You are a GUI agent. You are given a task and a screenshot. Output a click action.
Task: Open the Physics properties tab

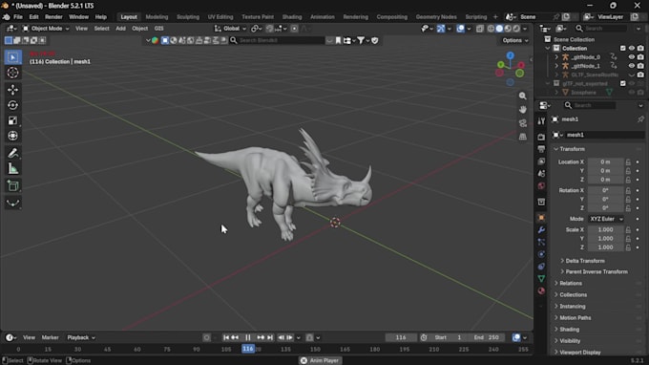[541, 254]
